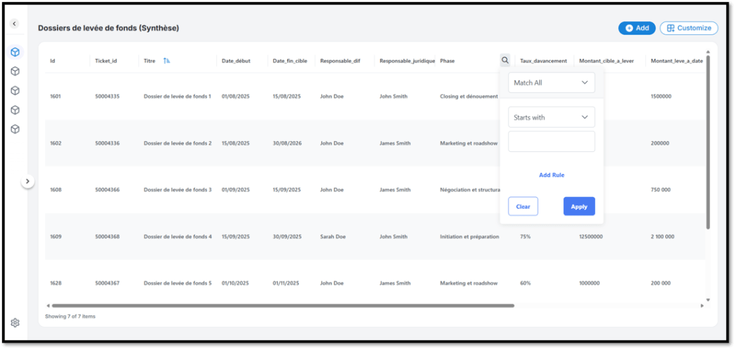
Task: Open the Starts with condition dropdown
Action: [x=551, y=118]
